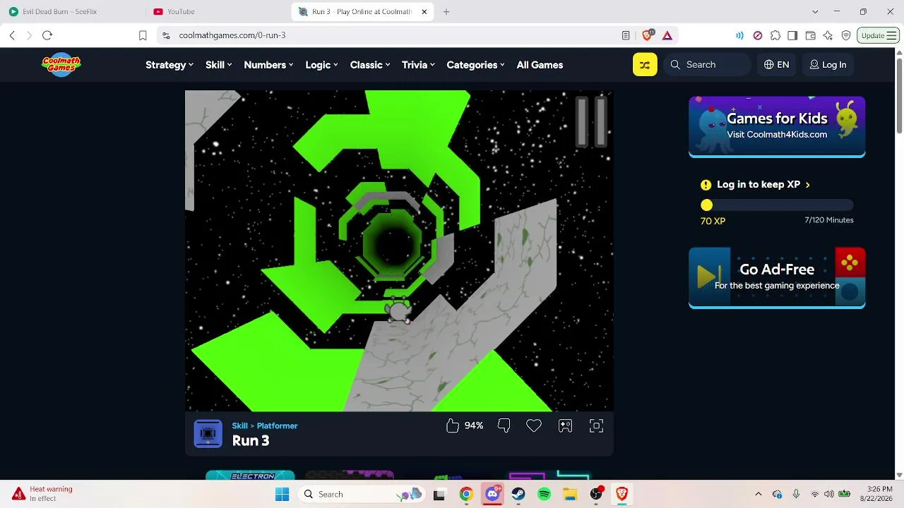Click the Electron game thumbnail
This screenshot has width=904, height=508.
coord(250,475)
